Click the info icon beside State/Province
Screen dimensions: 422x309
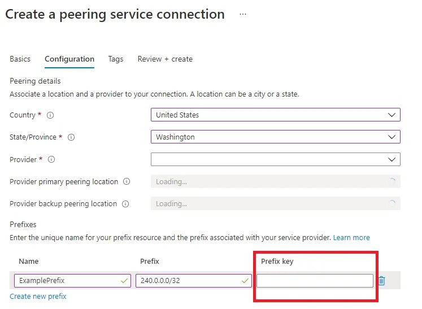[71, 137]
